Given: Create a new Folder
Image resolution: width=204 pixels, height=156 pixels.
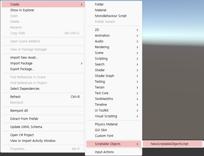Looking at the screenshot, I should 114,4.
